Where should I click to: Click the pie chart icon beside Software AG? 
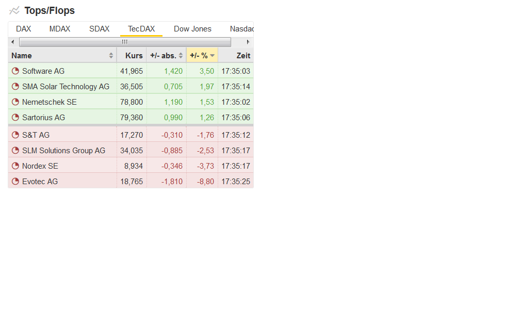click(x=15, y=71)
